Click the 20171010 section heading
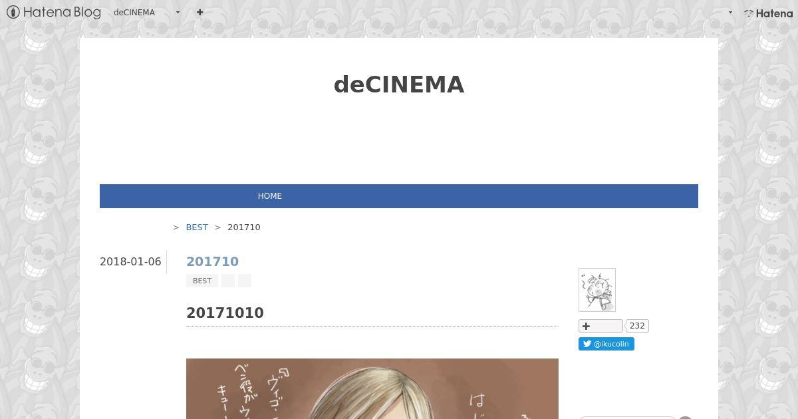798x419 pixels. click(x=225, y=313)
